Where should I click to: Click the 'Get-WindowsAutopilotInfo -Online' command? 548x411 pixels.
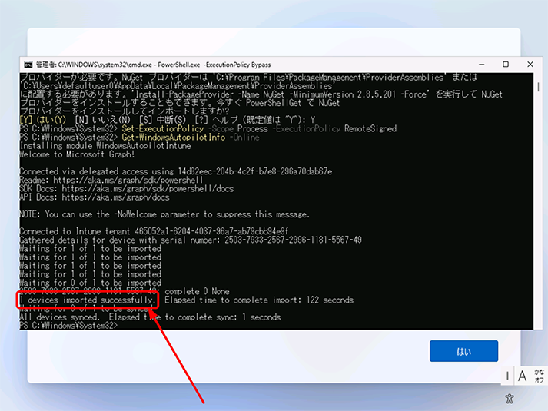(191, 138)
